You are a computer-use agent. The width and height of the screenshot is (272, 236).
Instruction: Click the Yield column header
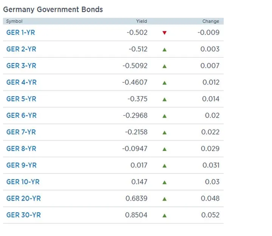point(142,21)
